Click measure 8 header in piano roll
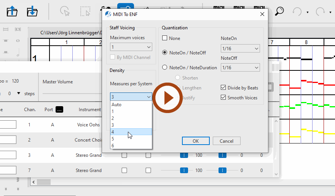 tap(306, 42)
